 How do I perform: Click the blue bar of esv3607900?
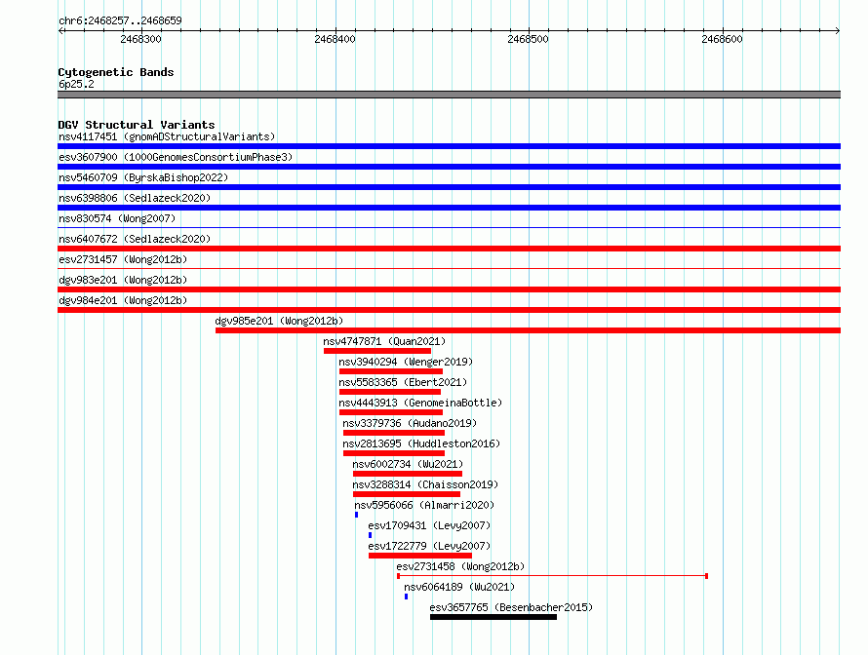pyautogui.click(x=449, y=167)
